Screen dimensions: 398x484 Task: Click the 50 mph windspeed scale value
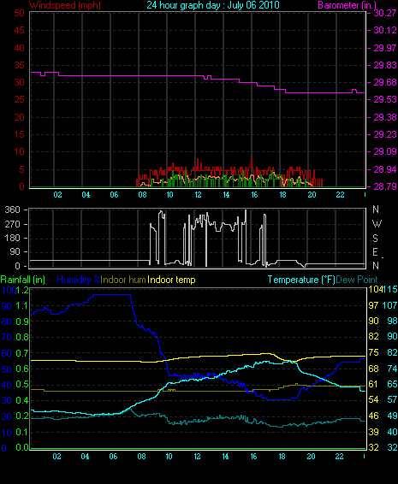tap(19, 13)
